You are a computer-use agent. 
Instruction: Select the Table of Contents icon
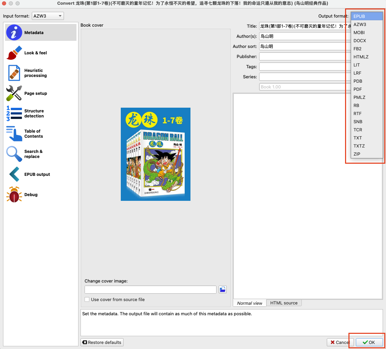[14, 134]
